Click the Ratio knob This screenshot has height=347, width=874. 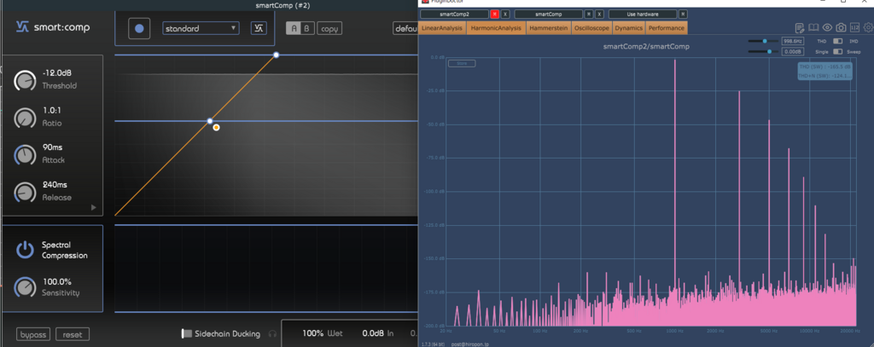click(25, 118)
